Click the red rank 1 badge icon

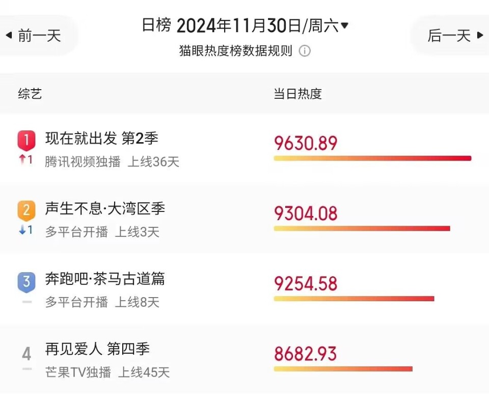(26, 140)
